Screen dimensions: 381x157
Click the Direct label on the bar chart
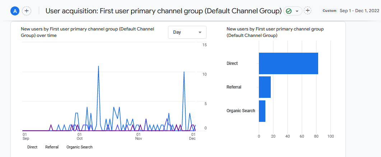click(232, 63)
